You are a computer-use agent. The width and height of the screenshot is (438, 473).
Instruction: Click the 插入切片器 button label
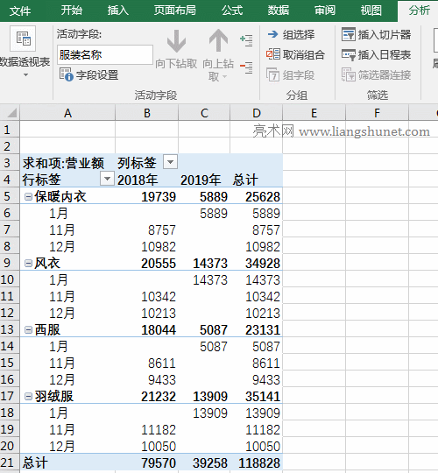[385, 34]
